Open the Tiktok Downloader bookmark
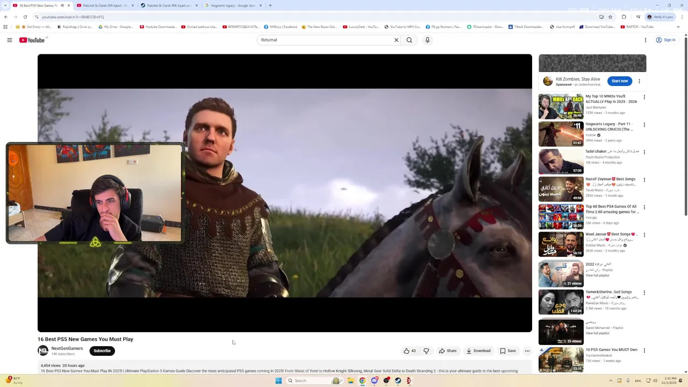The image size is (688, 387). [525, 27]
